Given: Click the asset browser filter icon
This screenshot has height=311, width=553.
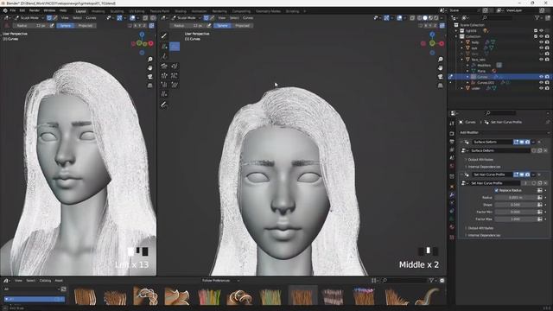Looking at the screenshot, I should (x=431, y=281).
